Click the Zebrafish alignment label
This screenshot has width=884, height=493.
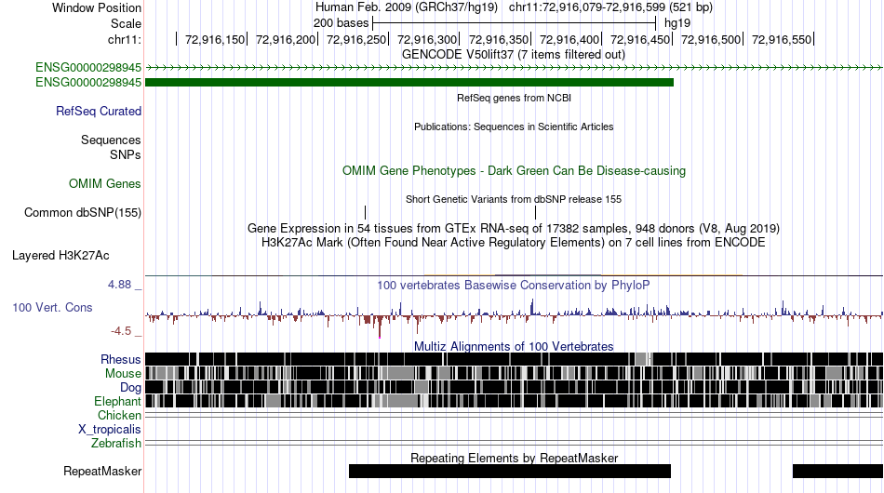tap(116, 444)
